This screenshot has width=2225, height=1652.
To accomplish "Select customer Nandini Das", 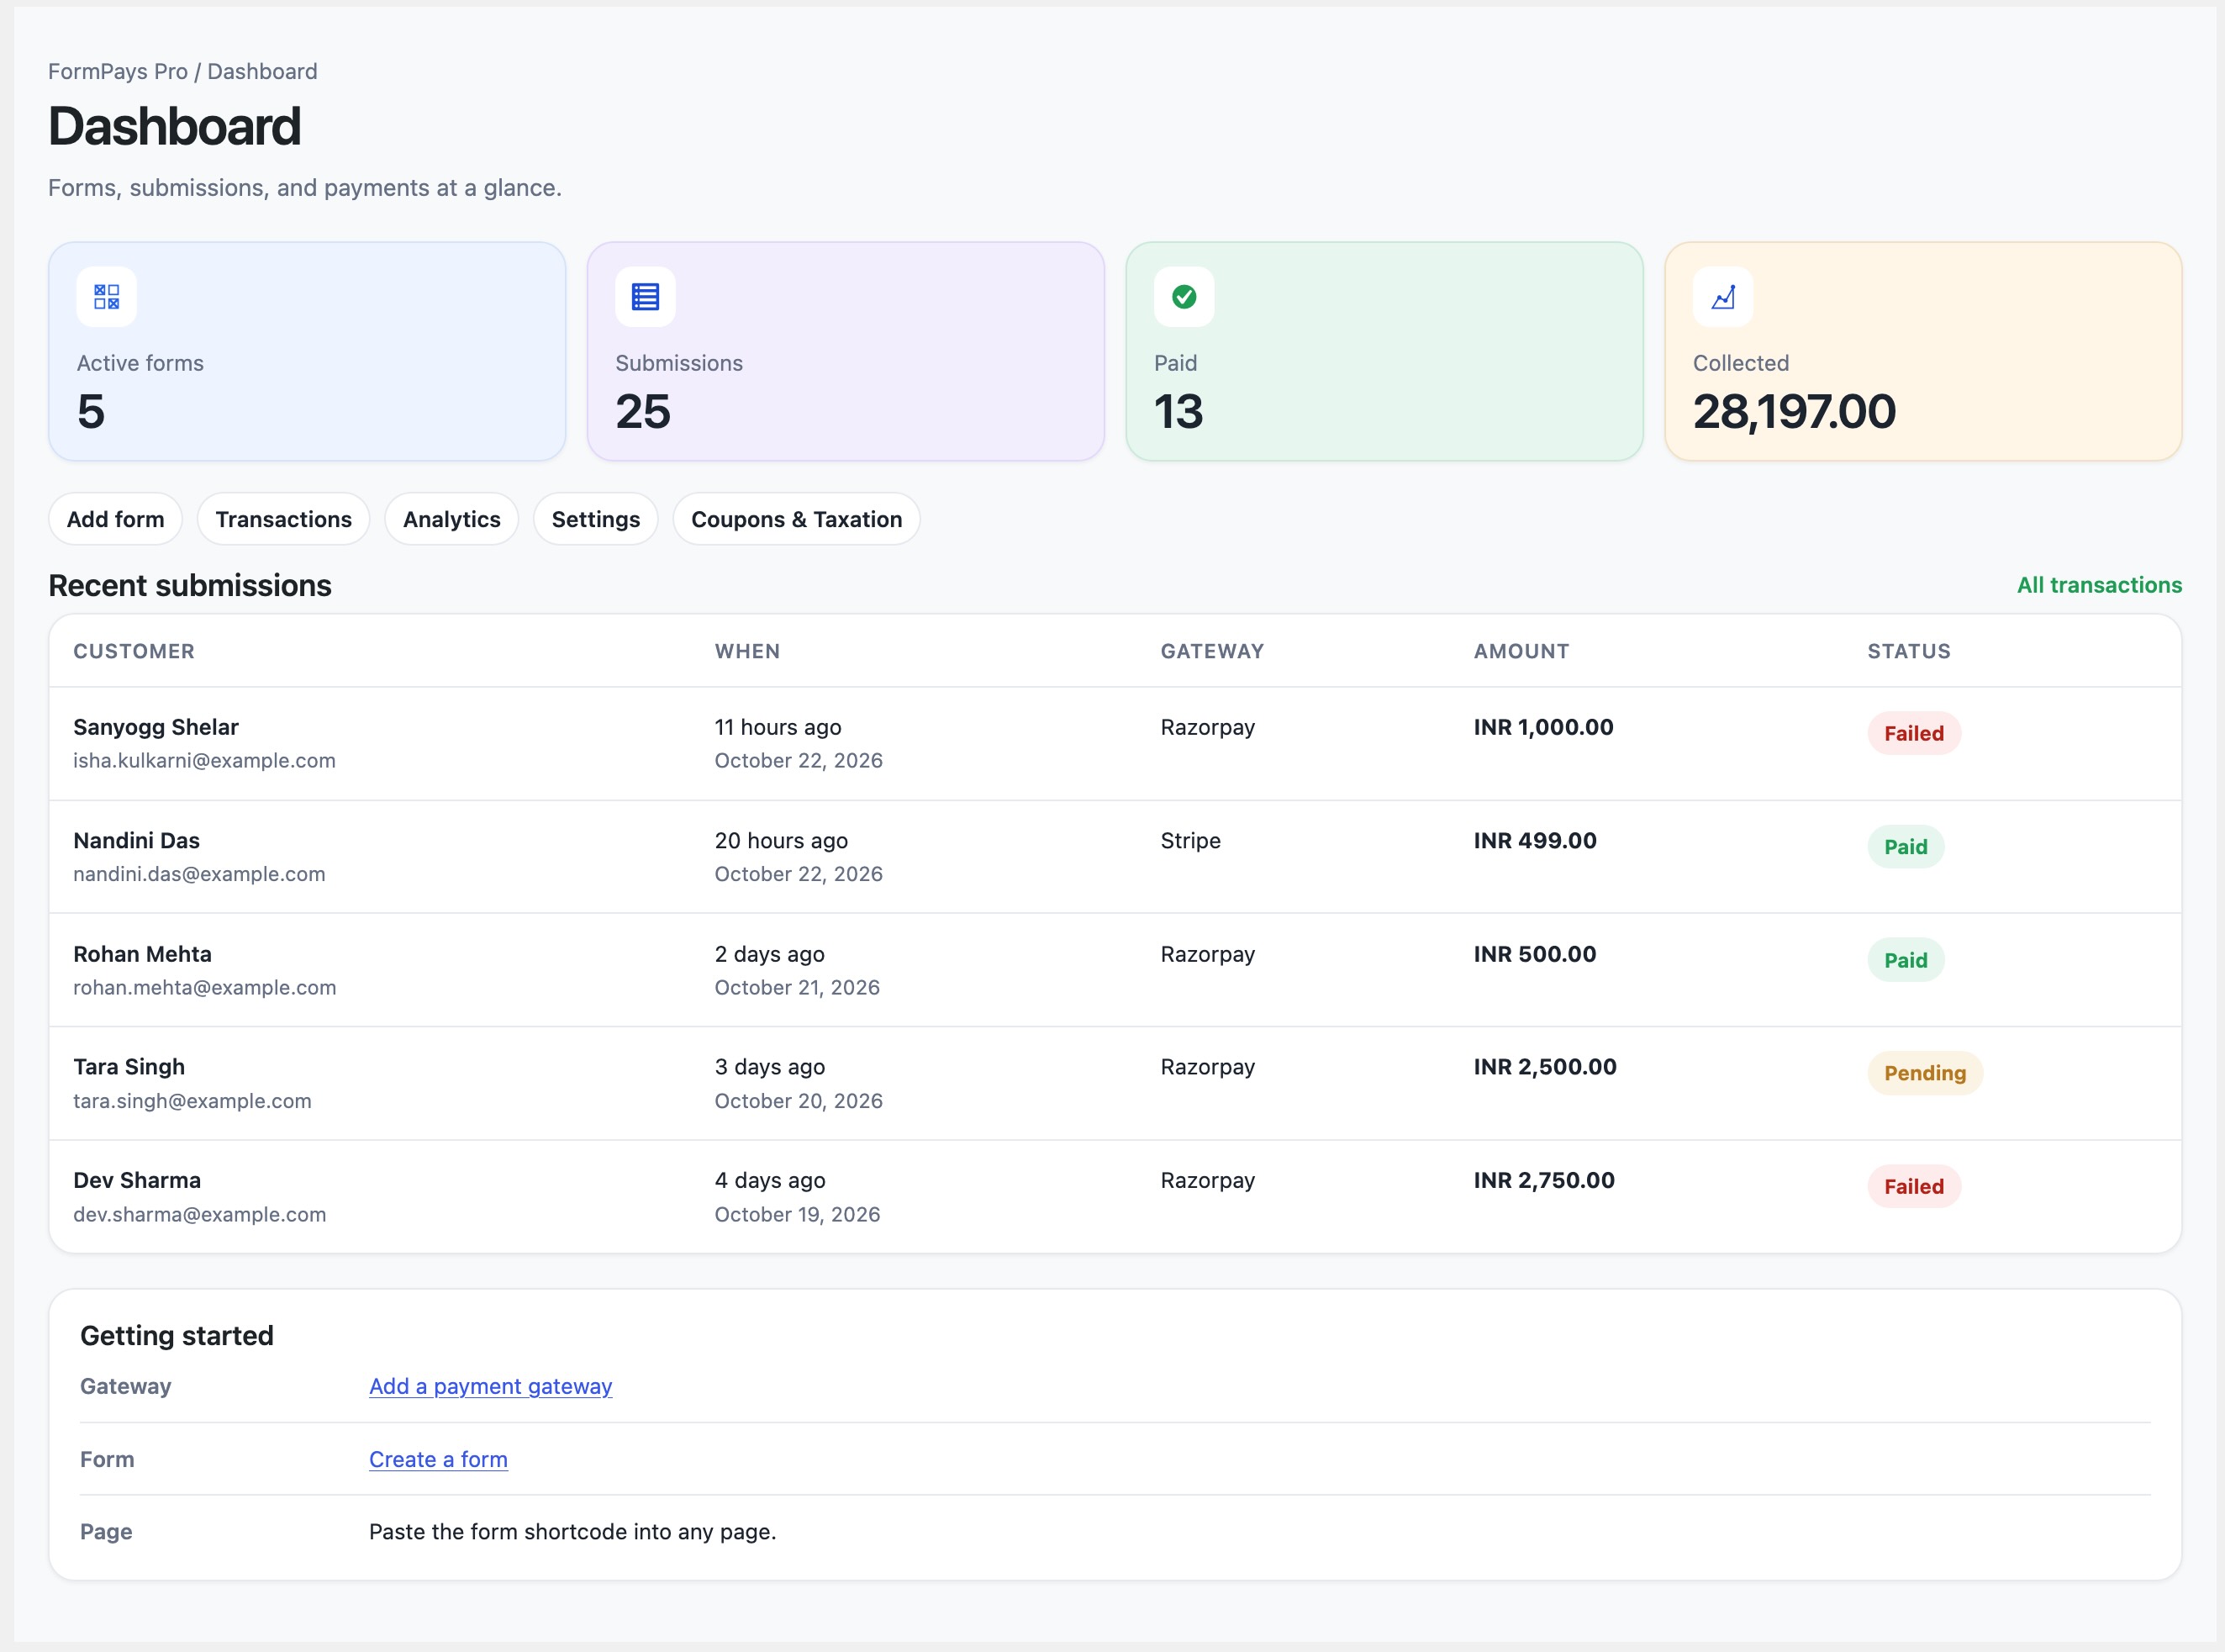I will [x=137, y=840].
